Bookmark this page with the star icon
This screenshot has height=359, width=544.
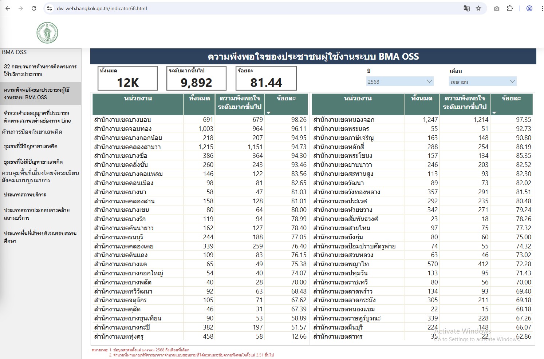click(478, 8)
